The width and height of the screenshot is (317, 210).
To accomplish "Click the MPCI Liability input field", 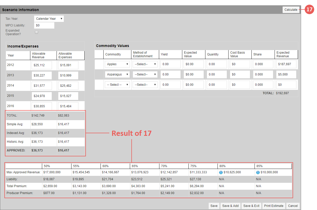I will (44, 25).
